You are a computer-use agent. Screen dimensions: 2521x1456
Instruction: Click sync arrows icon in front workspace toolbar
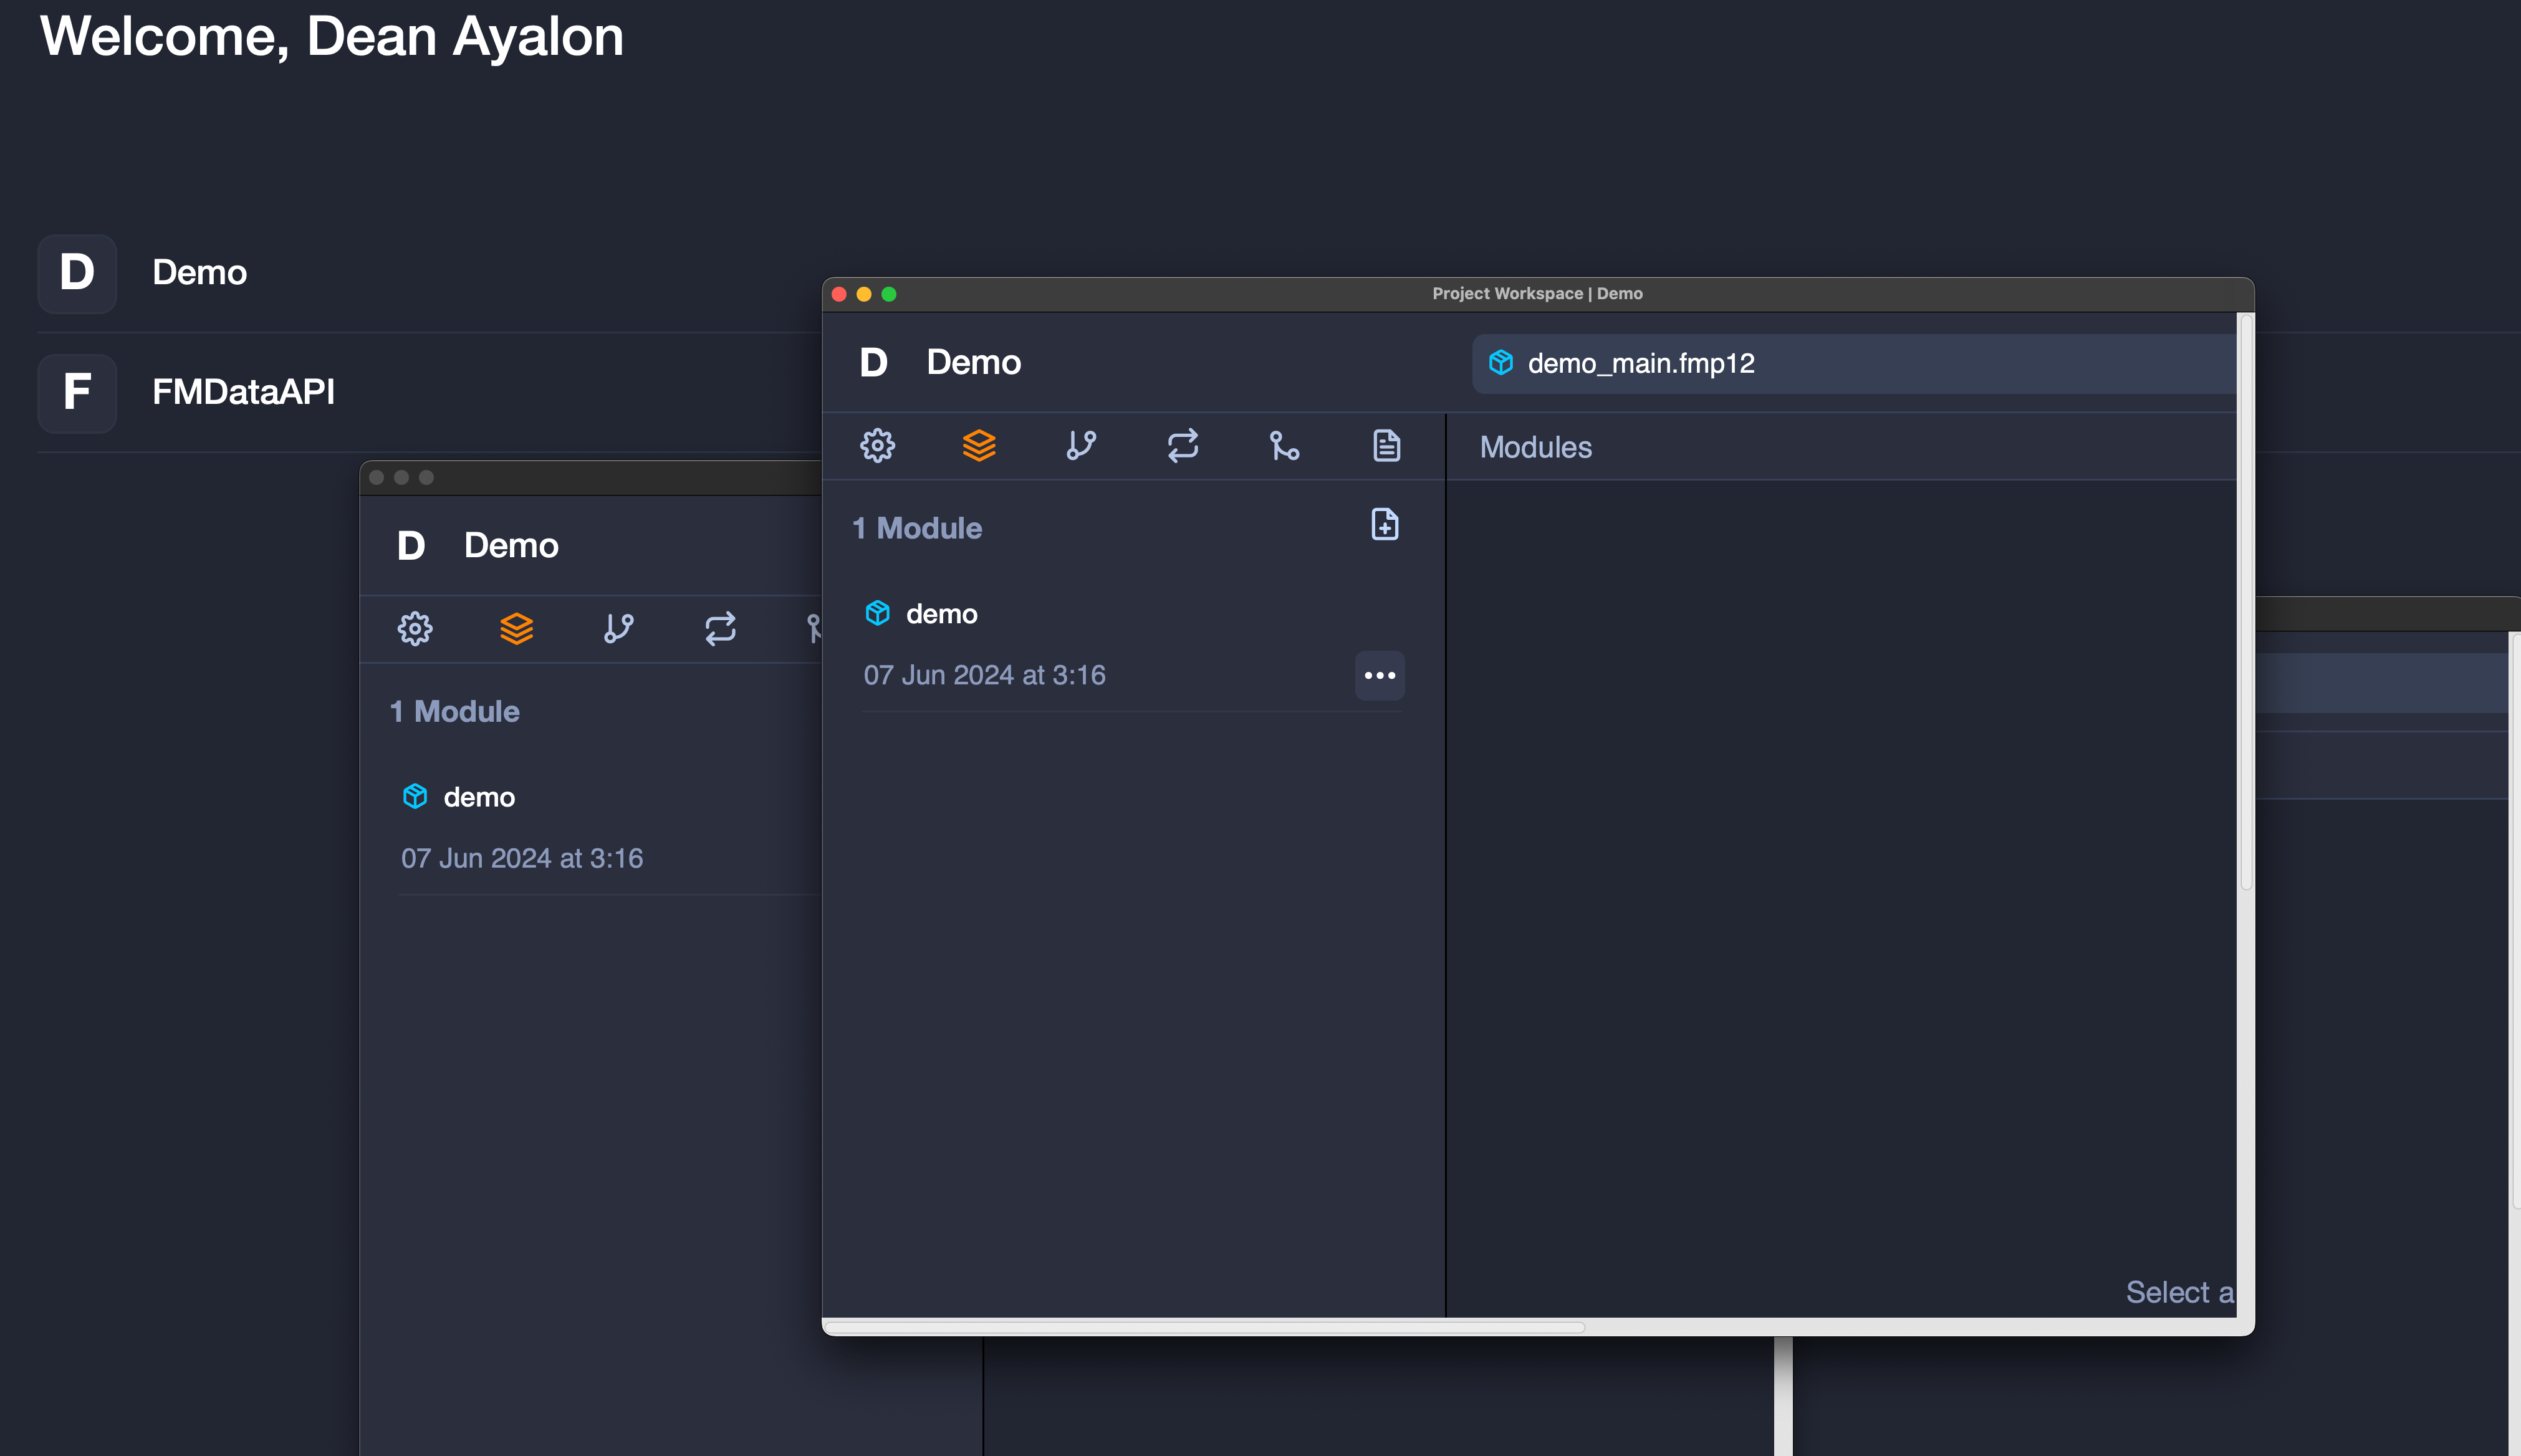click(1183, 445)
